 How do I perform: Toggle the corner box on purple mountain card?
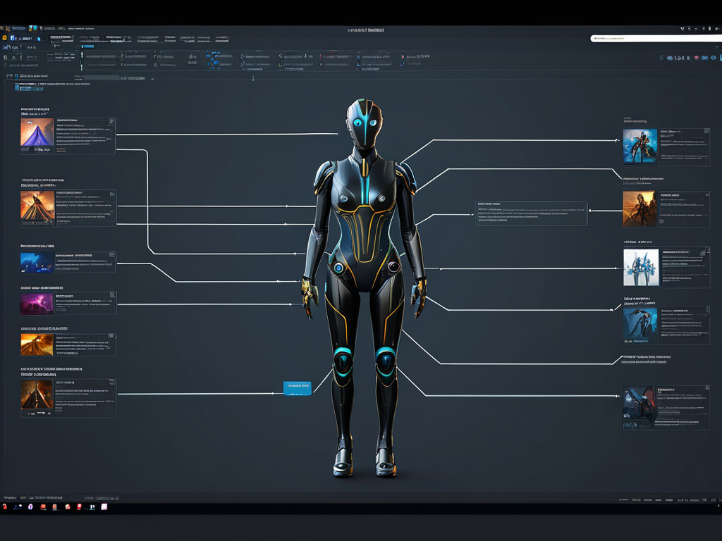pyautogui.click(x=111, y=121)
